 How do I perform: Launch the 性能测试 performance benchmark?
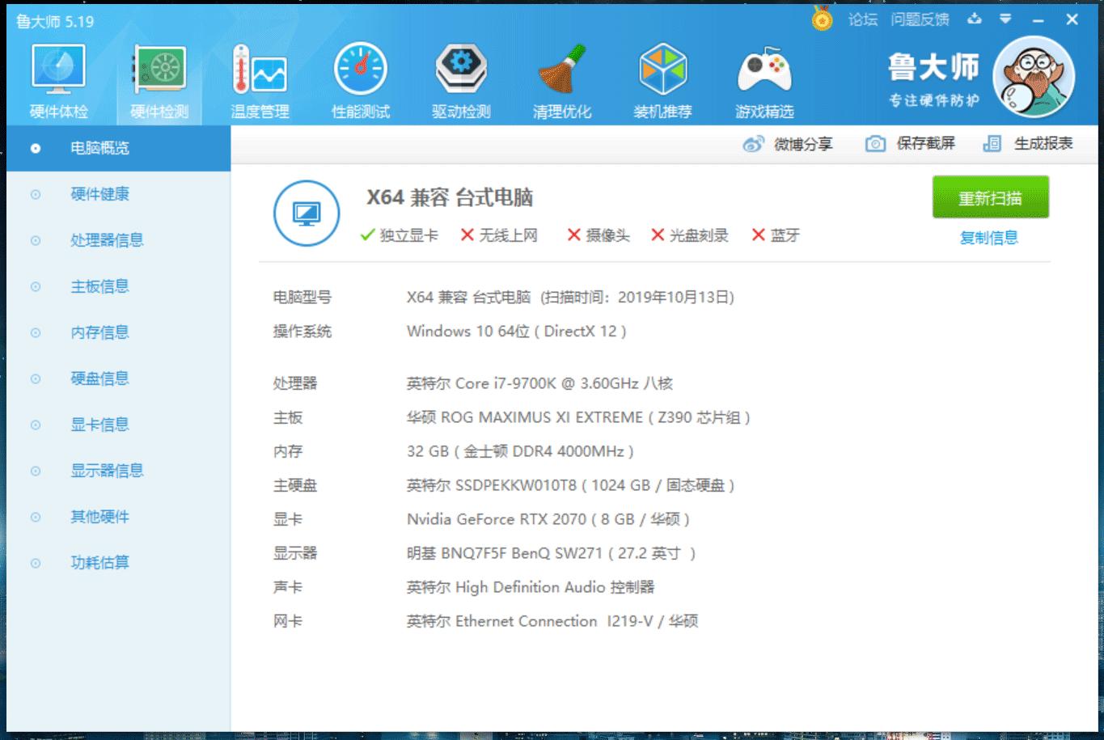[360, 78]
